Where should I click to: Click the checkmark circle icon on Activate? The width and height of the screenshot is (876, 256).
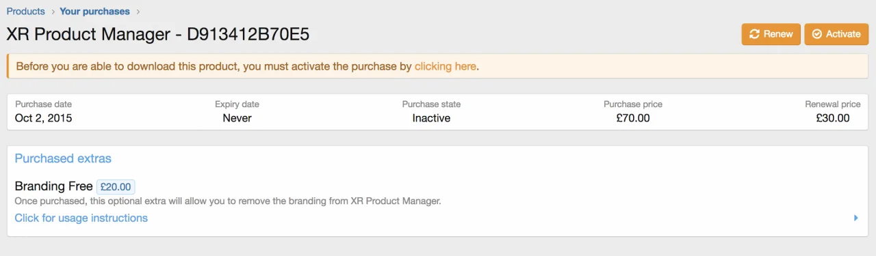816,34
